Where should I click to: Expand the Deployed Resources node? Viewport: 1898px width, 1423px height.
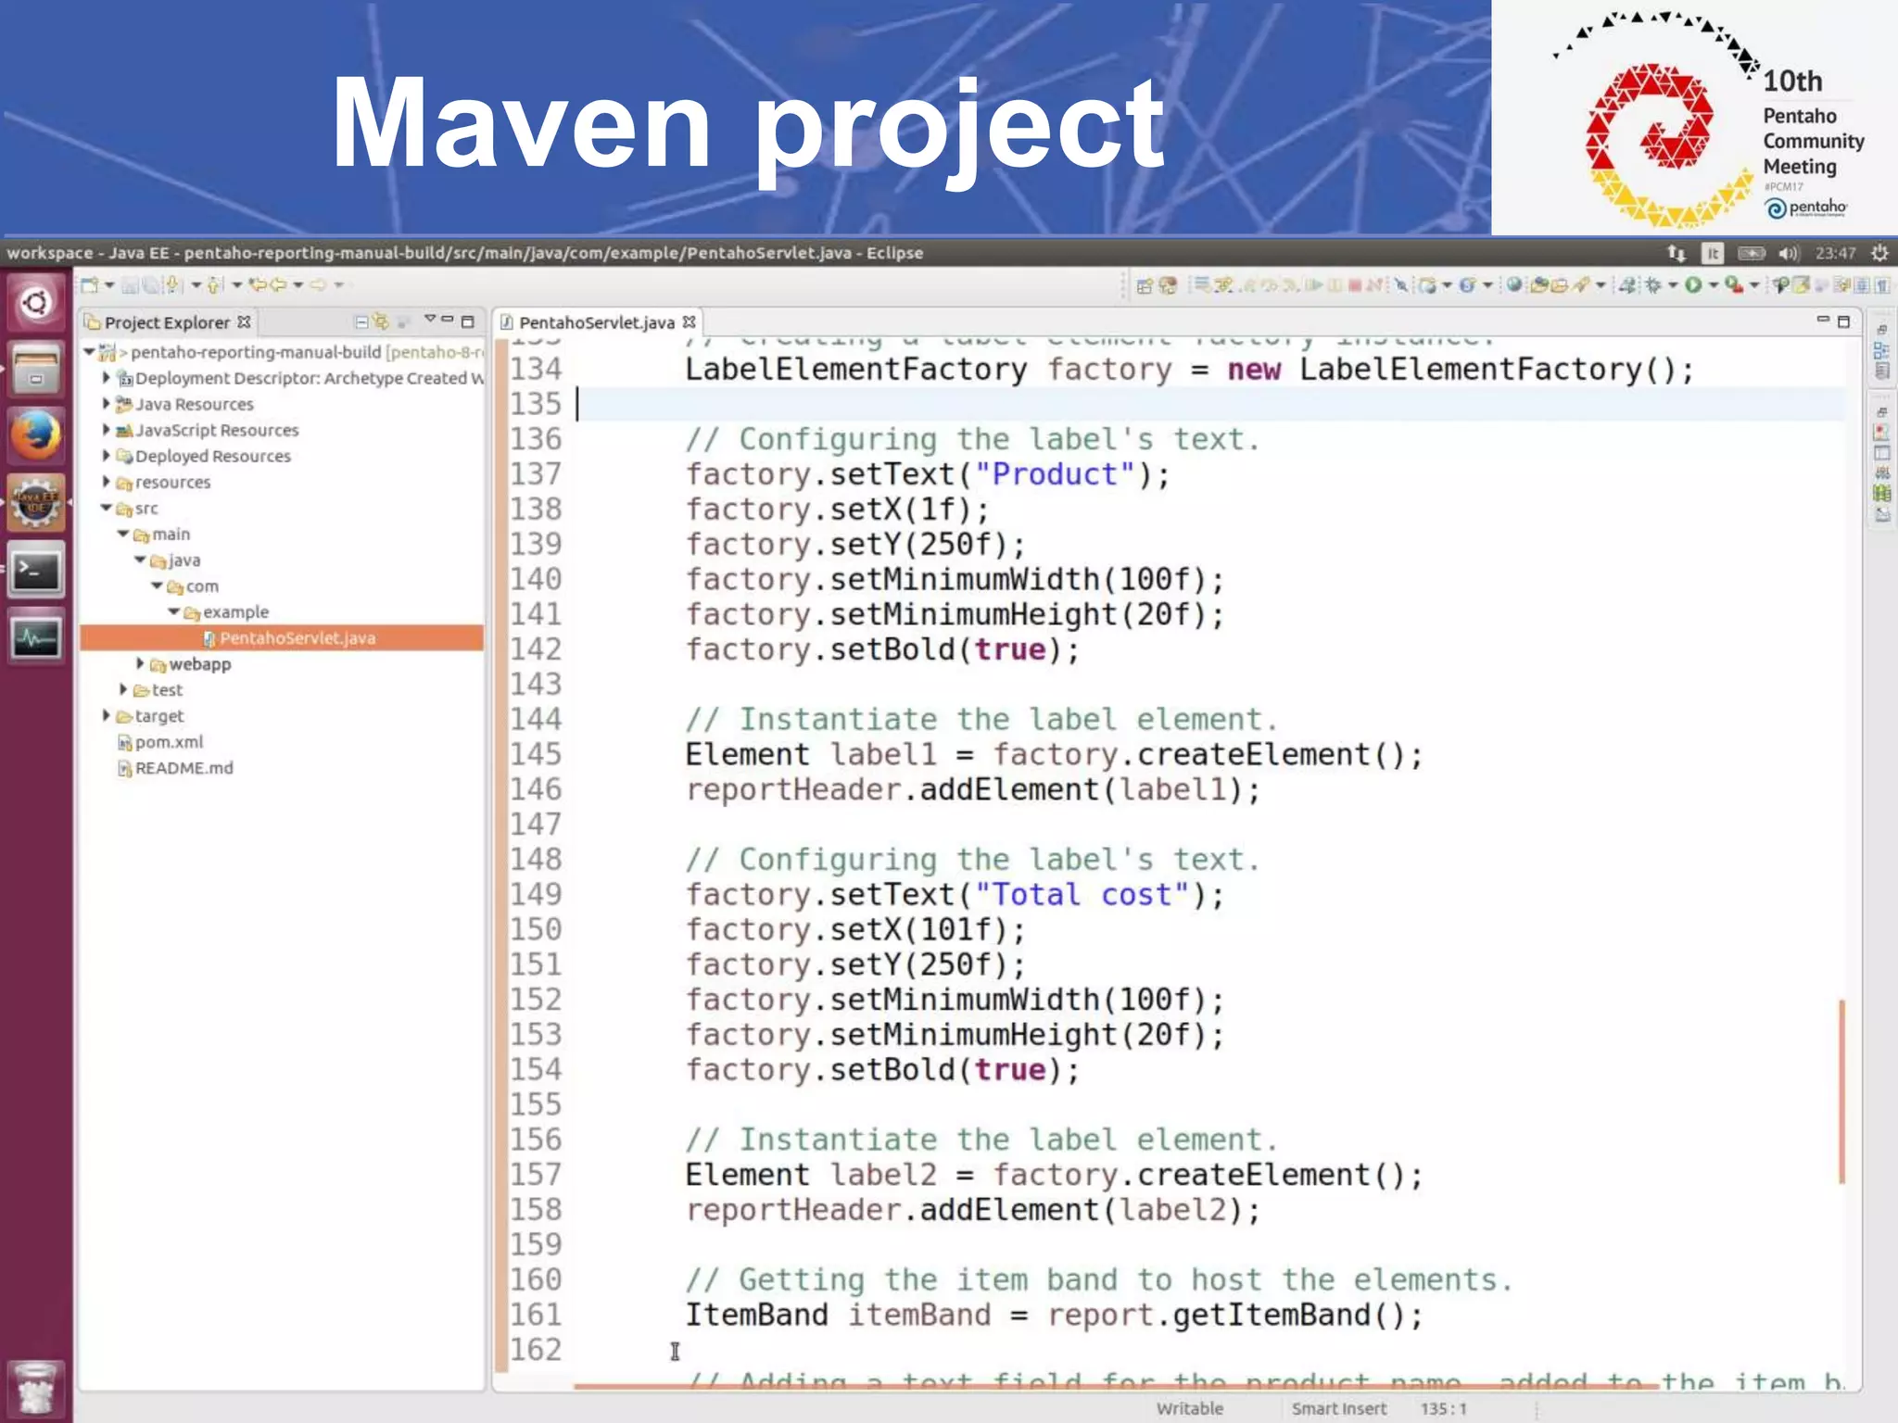[106, 456]
